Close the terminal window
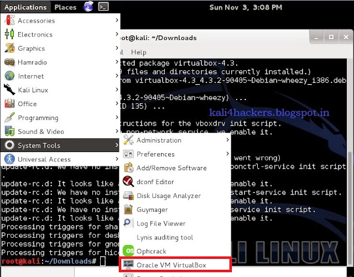 tap(346, 37)
